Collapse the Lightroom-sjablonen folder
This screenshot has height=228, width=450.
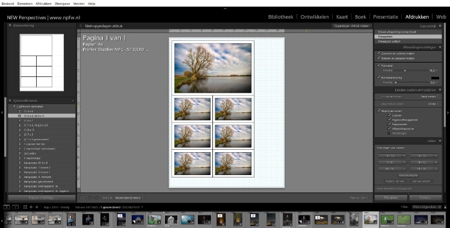tap(14, 106)
